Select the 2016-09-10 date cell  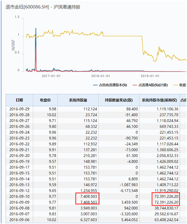click(x=19, y=197)
